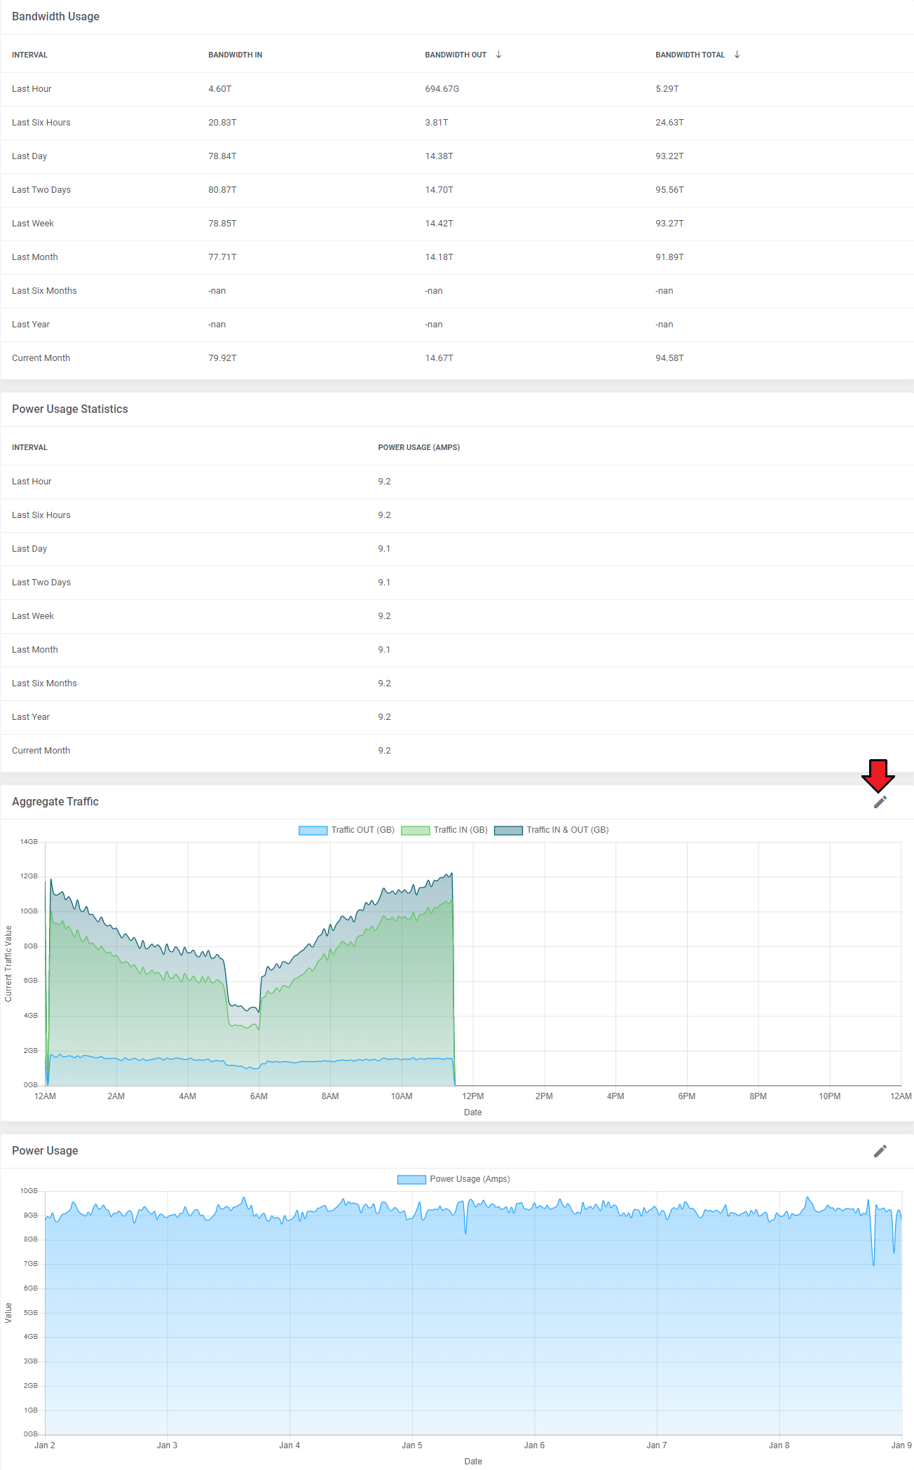Viewport: 914px width, 1470px height.
Task: Select Last Six Months power row label
Action: [x=44, y=683]
